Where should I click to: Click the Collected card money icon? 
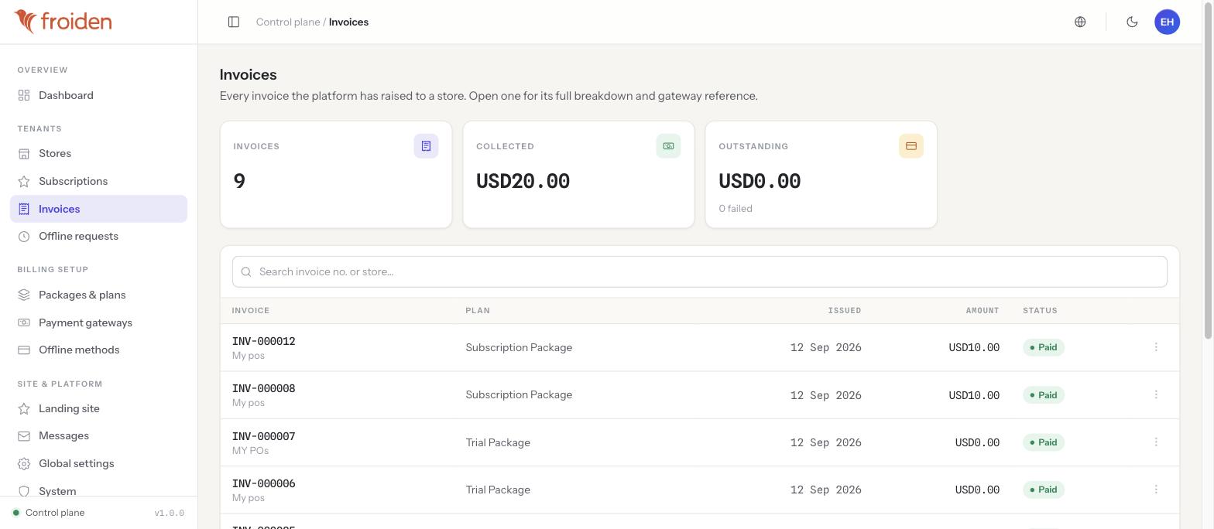[668, 146]
